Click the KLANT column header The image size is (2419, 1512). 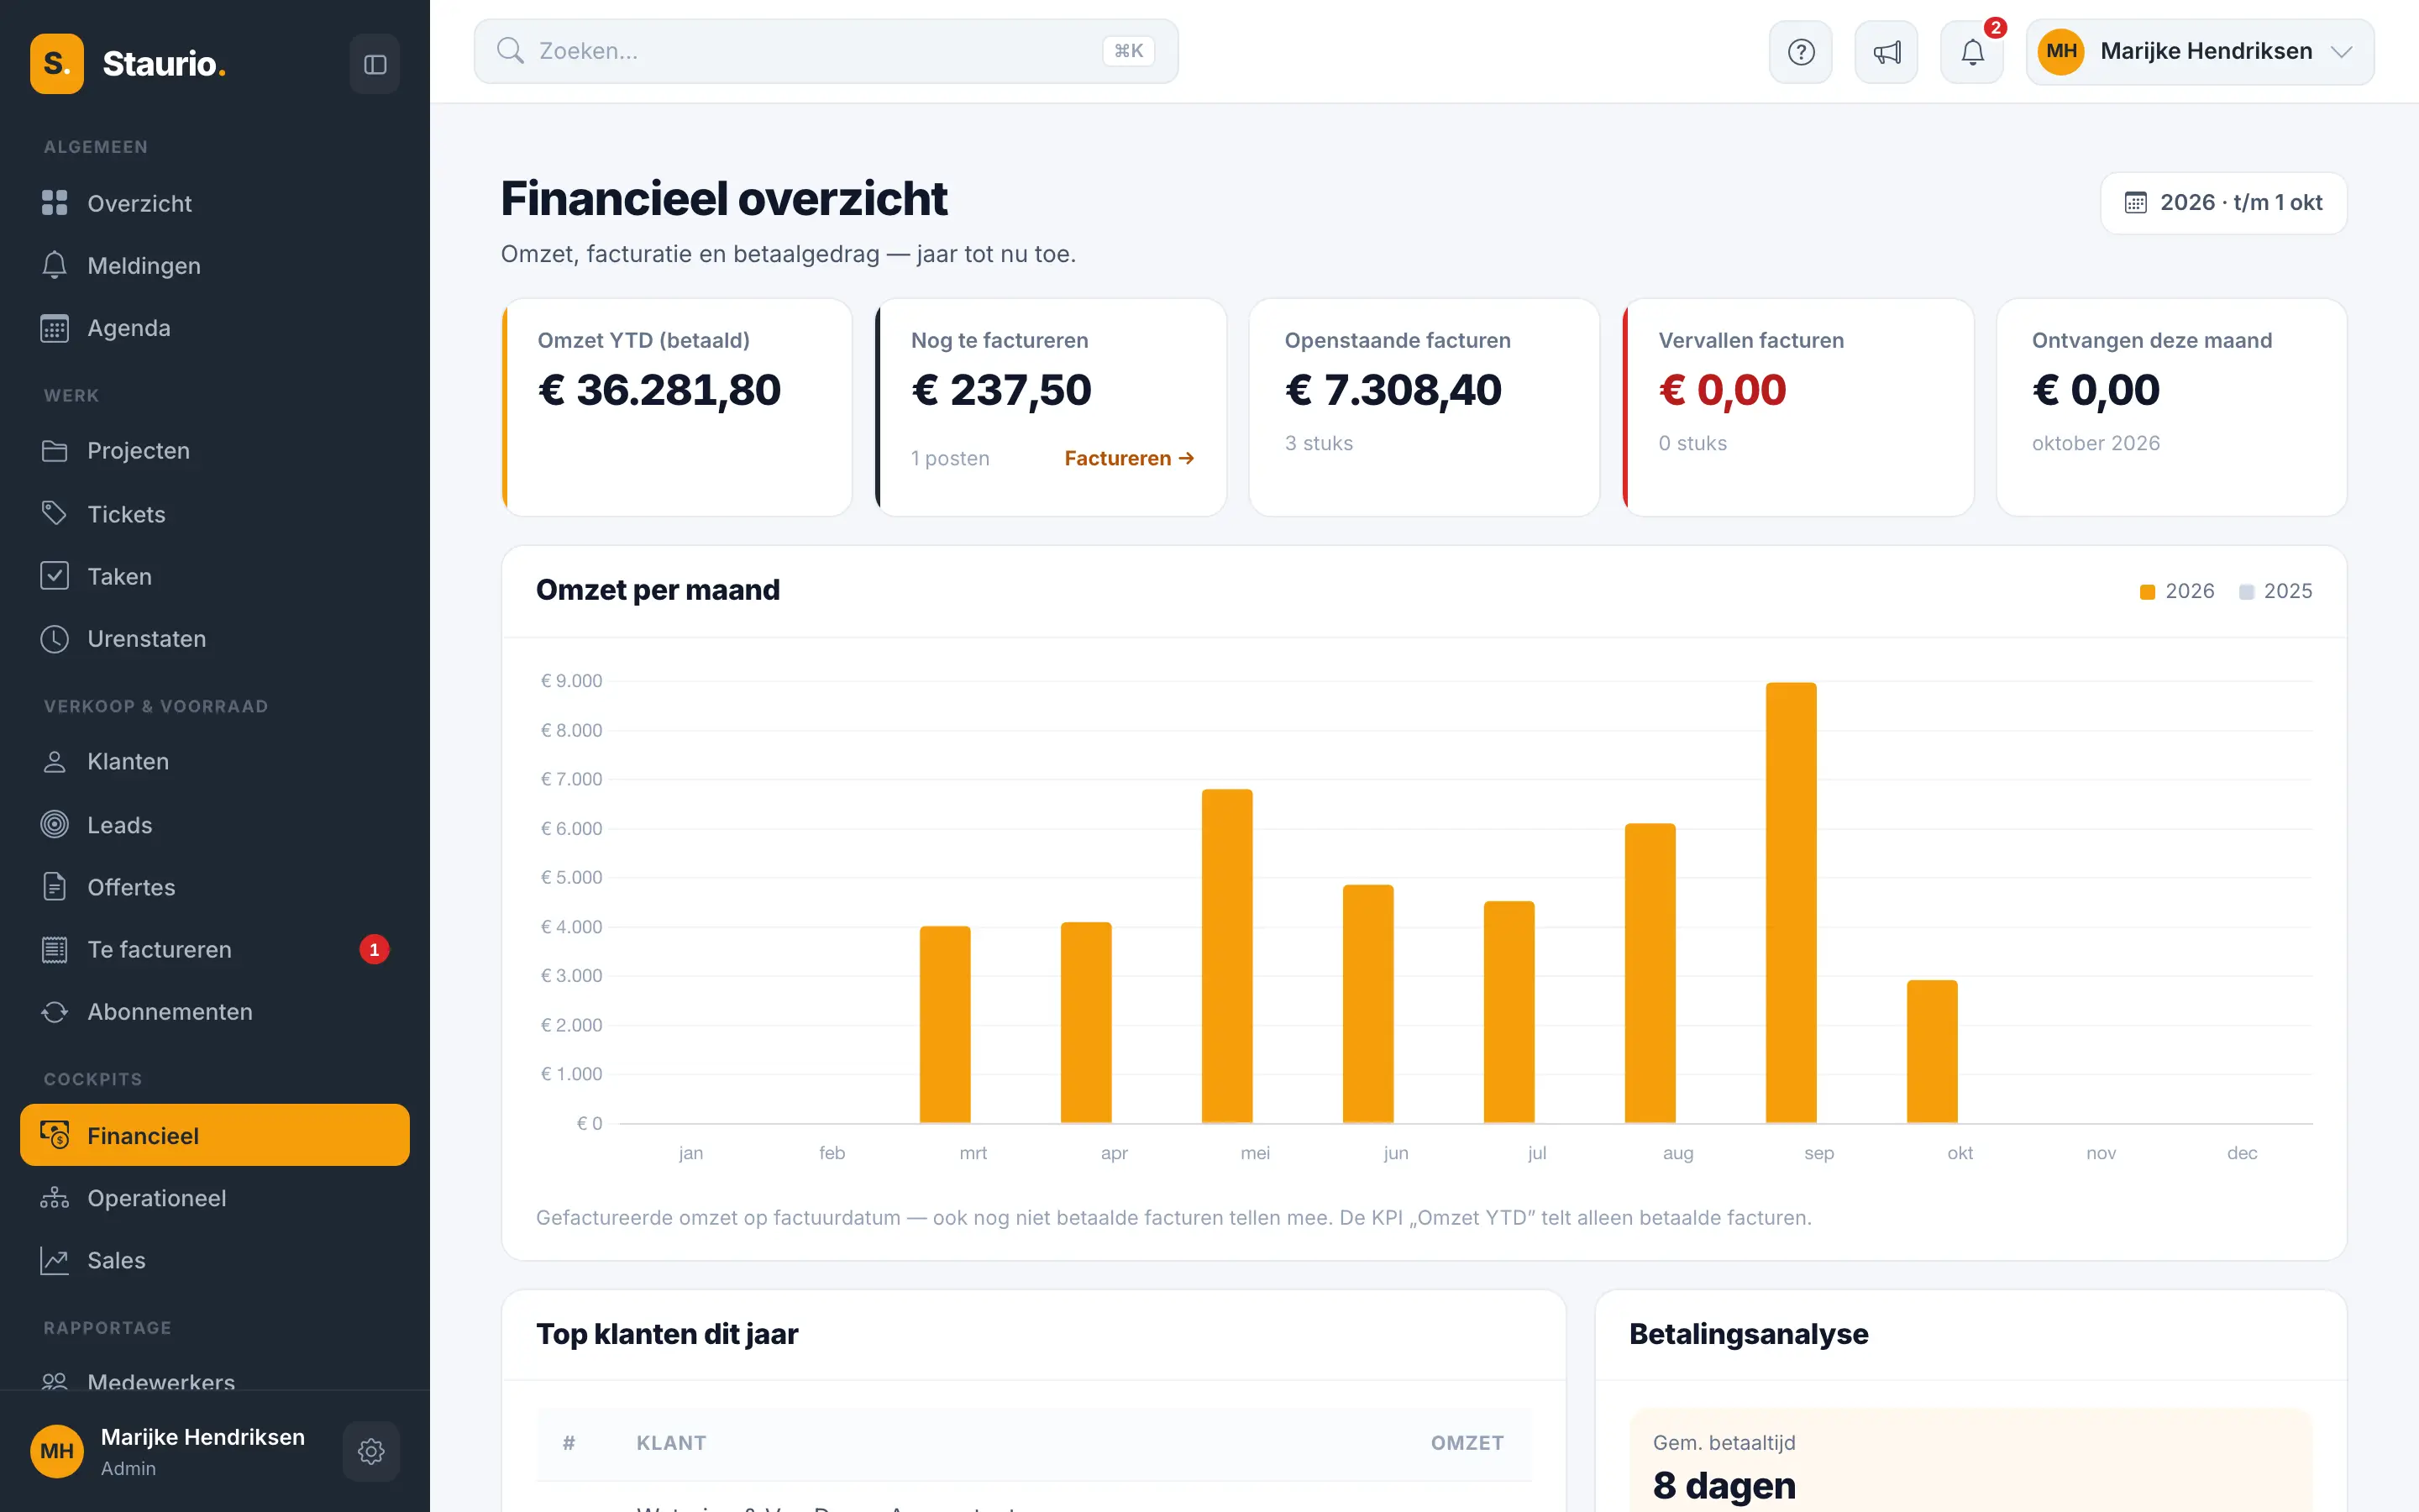tap(671, 1442)
